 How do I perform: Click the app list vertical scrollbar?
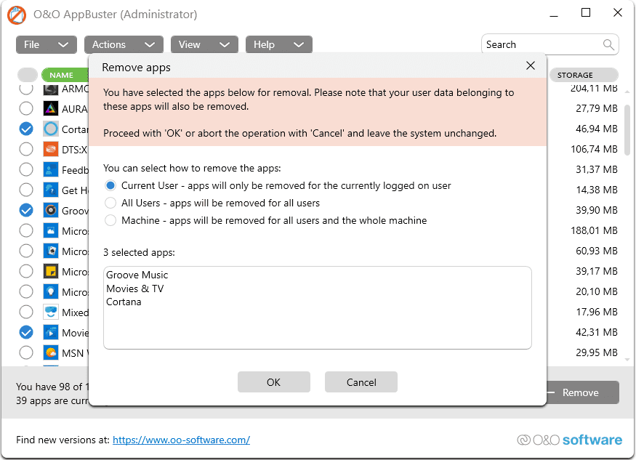pyautogui.click(x=627, y=131)
